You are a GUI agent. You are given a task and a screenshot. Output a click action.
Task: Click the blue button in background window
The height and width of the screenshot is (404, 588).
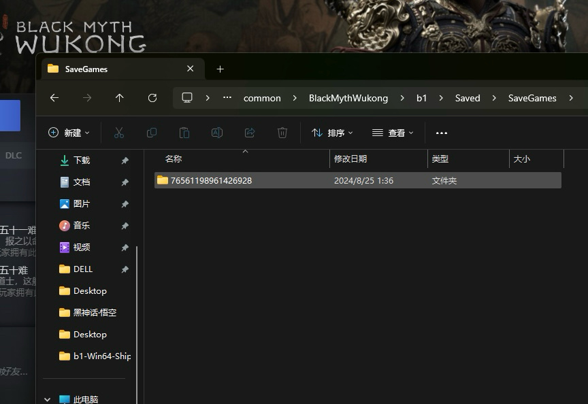(x=10, y=116)
